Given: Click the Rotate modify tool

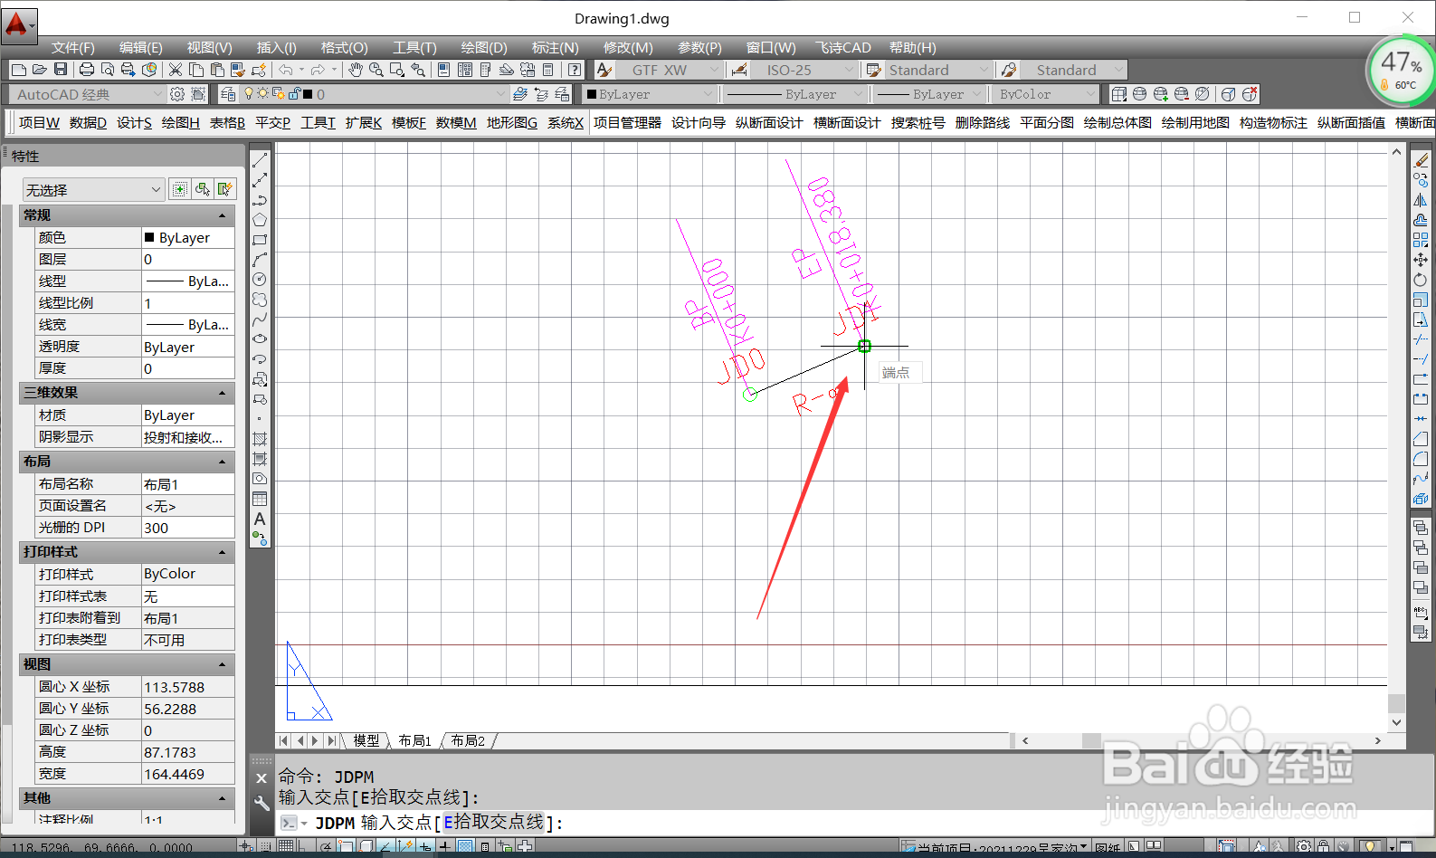Looking at the screenshot, I should tap(1421, 280).
